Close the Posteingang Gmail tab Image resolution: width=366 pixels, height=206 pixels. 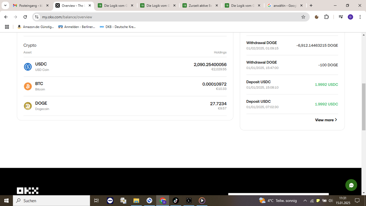point(47,5)
